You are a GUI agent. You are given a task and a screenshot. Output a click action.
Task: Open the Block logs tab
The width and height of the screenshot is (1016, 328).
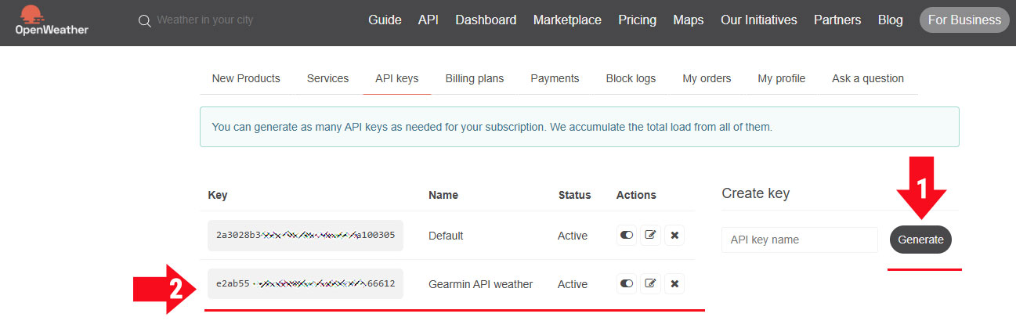631,78
